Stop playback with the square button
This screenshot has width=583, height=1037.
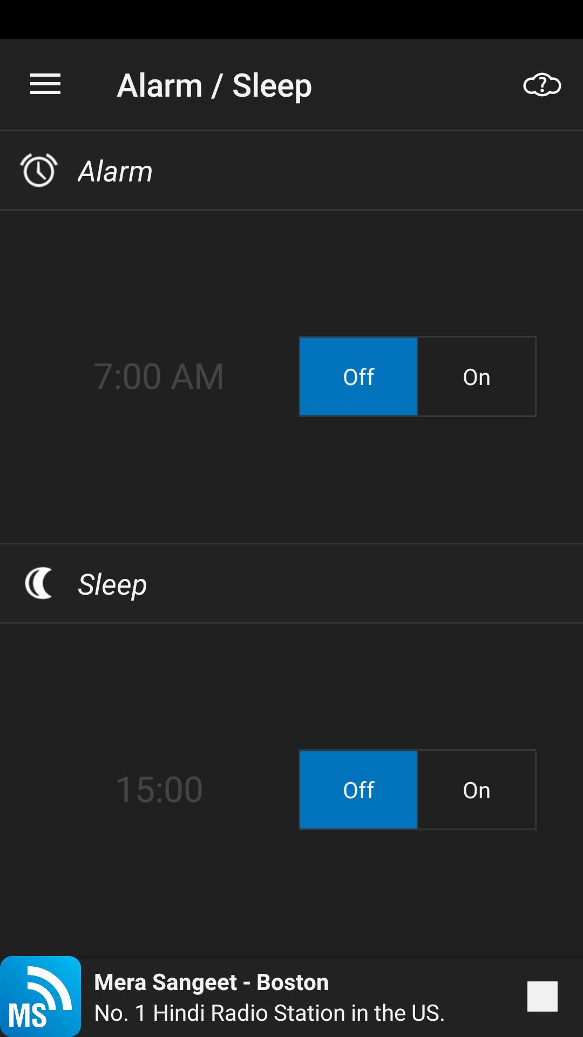pyautogui.click(x=542, y=996)
